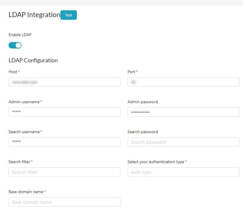Select the Search username input
This screenshot has height=219, width=243.
point(64,142)
